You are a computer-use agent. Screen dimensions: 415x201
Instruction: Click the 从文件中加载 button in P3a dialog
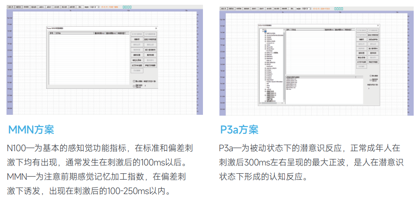point(362,62)
